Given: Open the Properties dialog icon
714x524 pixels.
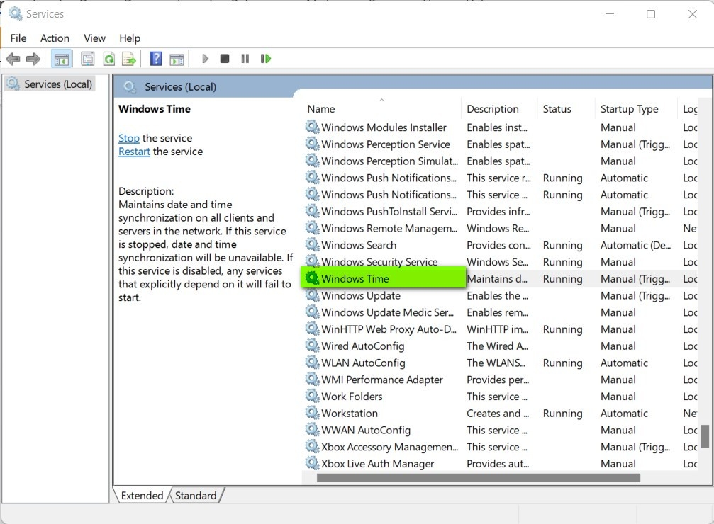Looking at the screenshot, I should [x=88, y=58].
